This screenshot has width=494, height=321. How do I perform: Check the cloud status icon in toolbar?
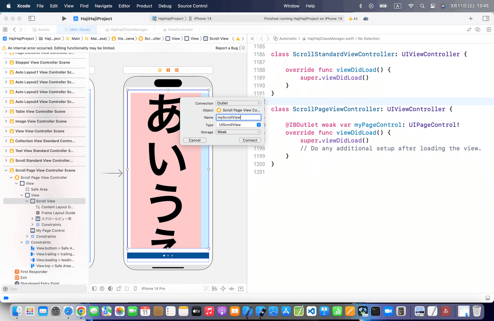366,19
